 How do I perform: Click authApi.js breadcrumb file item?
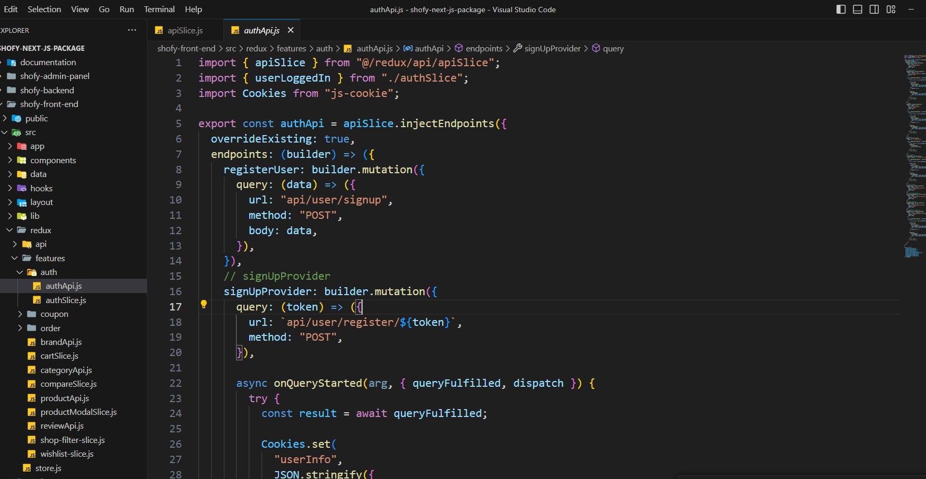pyautogui.click(x=369, y=48)
